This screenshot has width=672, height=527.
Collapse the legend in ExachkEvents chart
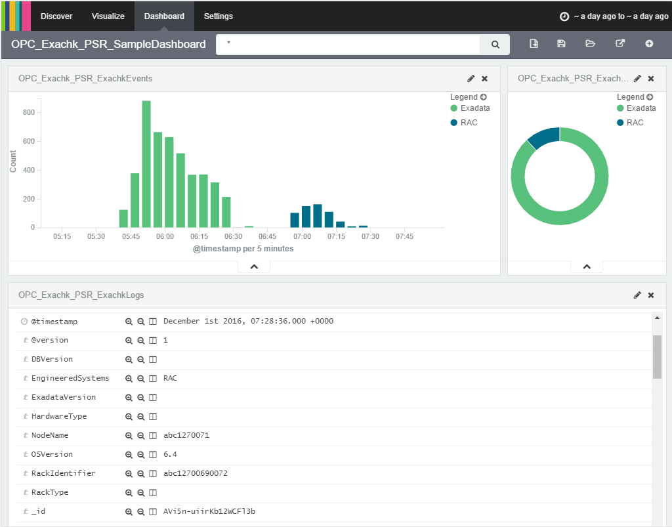484,97
